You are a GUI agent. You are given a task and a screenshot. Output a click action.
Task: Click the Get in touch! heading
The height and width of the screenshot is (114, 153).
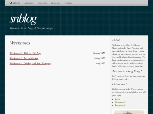120,84
